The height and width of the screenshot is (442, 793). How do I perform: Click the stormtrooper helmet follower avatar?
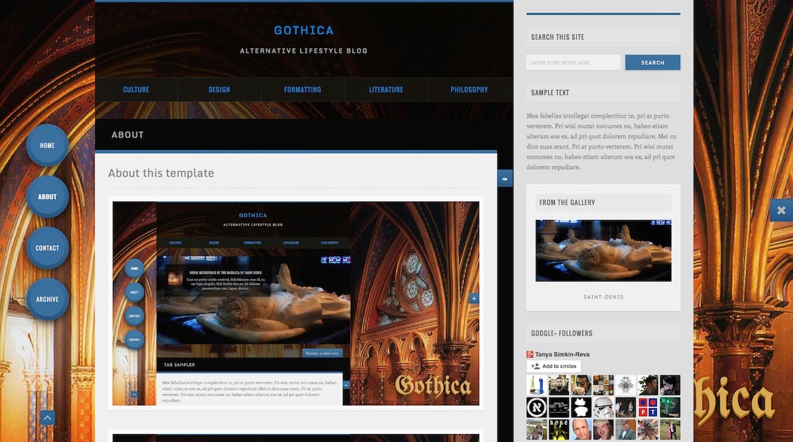pos(603,406)
